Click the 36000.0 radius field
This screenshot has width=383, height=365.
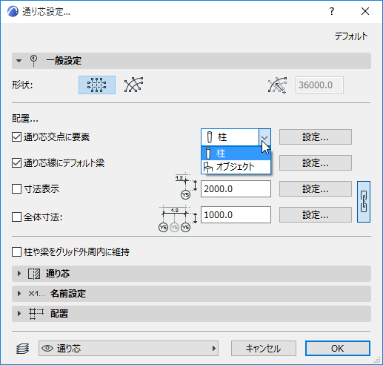tap(319, 85)
